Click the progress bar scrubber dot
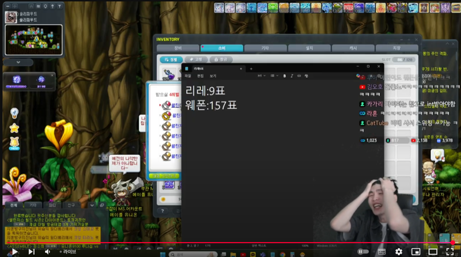 453,243
